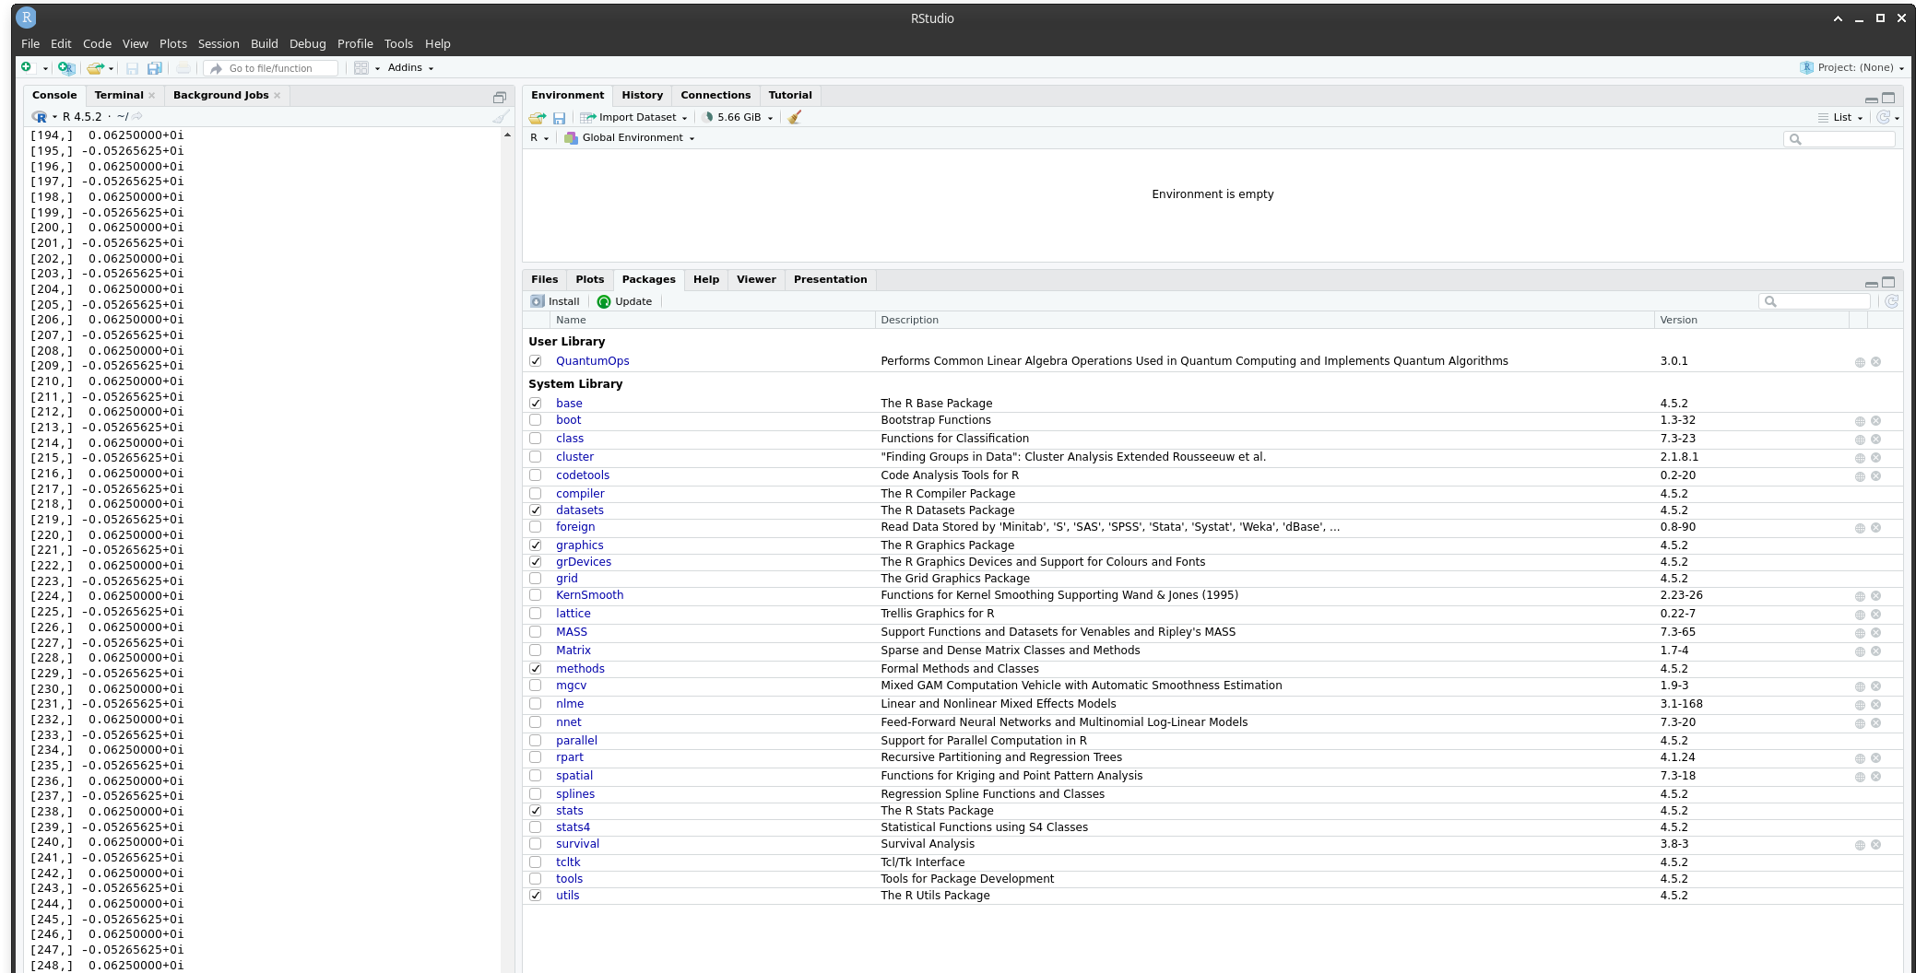
Task: Click the Environment search field
Action: click(1839, 139)
